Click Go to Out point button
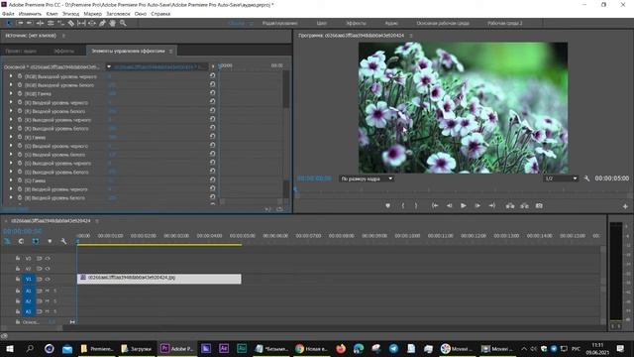Screen dimensions: 634x357 492,205
